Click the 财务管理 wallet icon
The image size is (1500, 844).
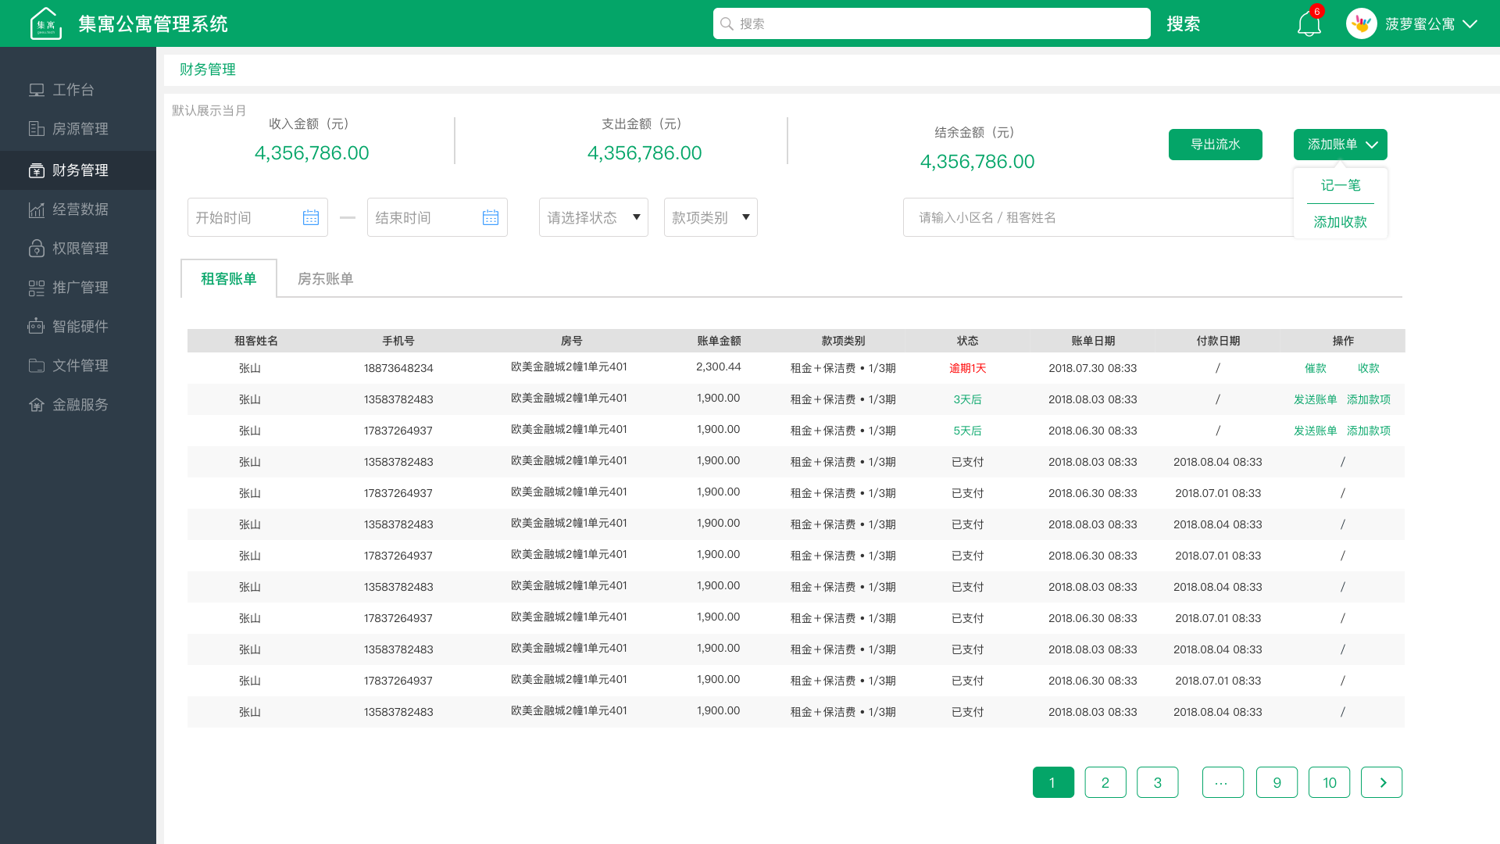[x=37, y=170]
